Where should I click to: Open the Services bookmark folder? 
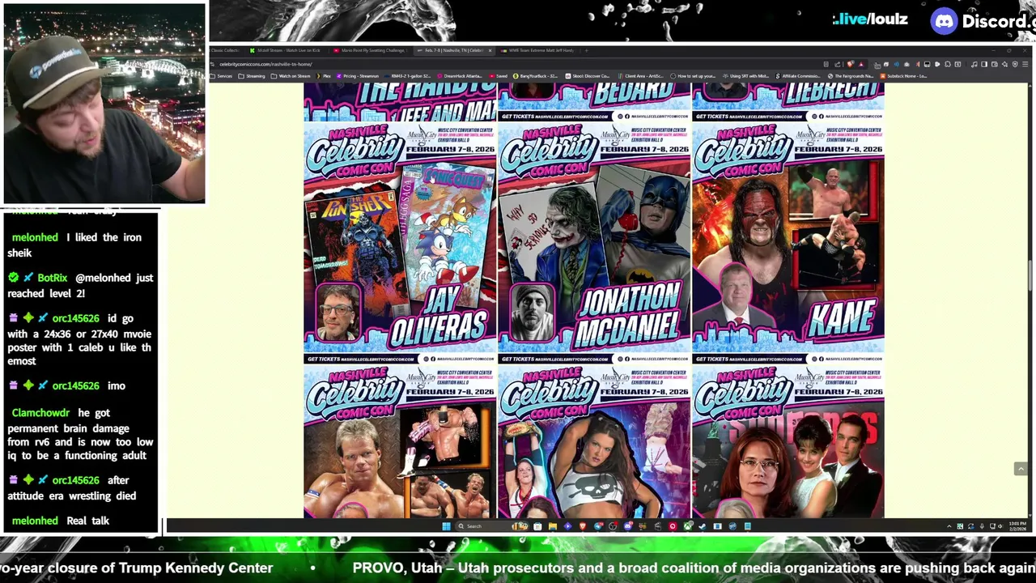pos(222,76)
